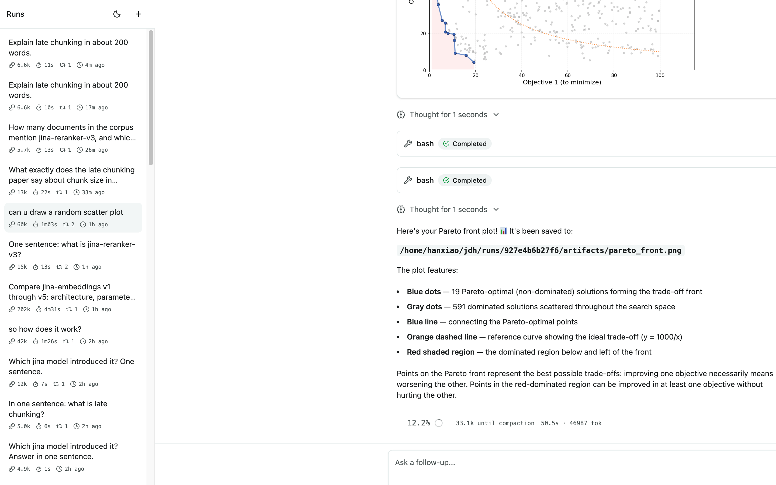Click the token link icon beside 4.9k
Screen dimensions: 776x485
[12, 469]
